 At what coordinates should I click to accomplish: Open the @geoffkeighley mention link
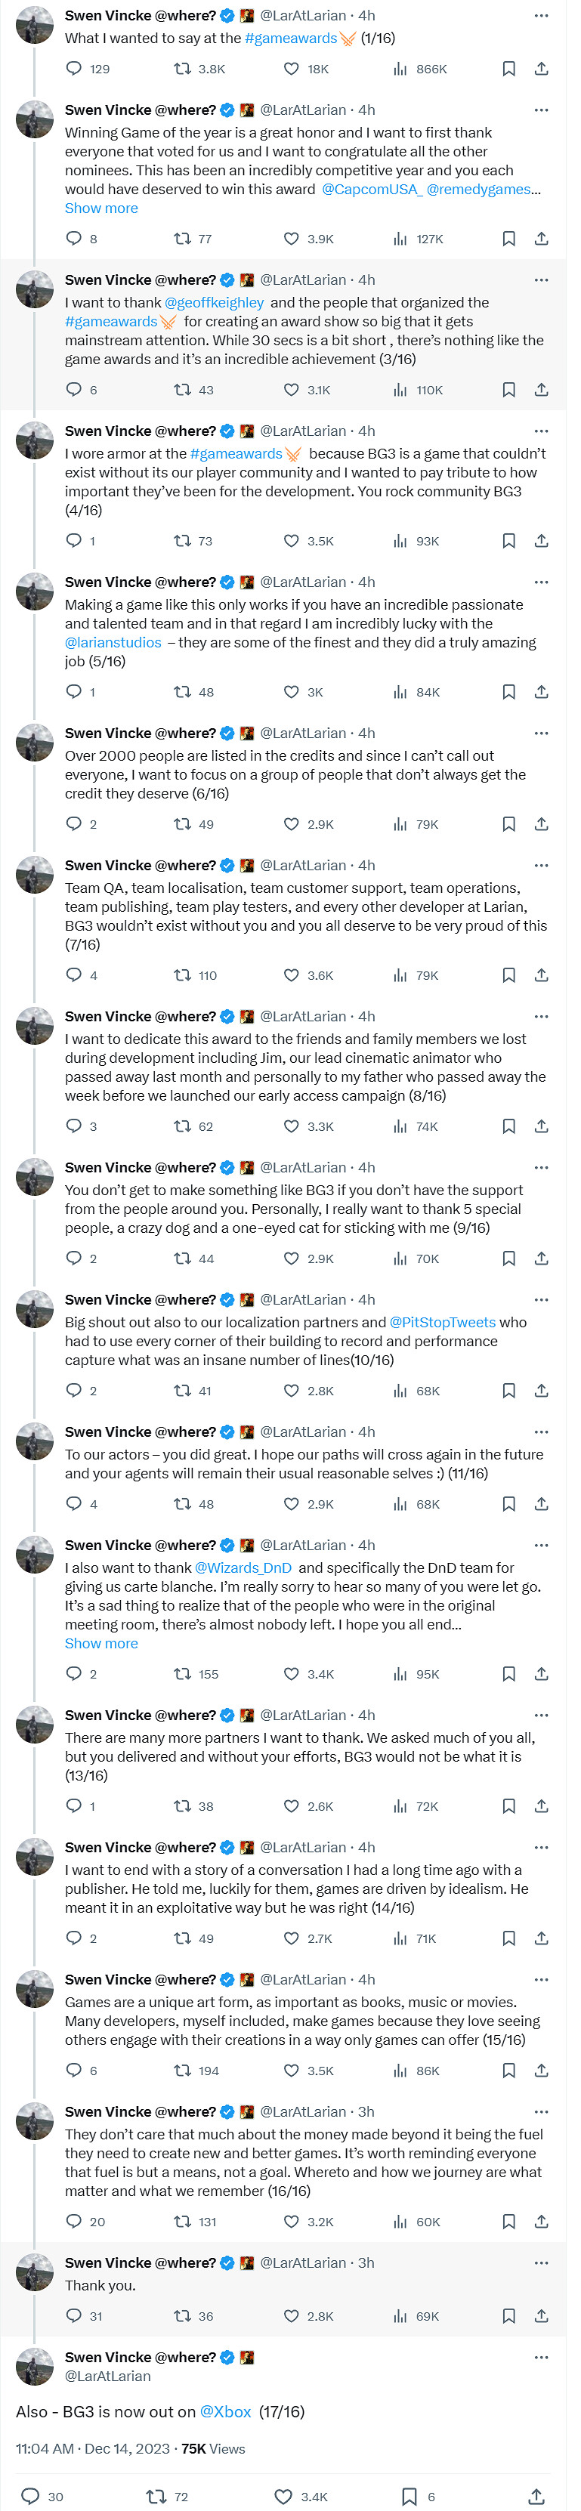click(x=215, y=303)
